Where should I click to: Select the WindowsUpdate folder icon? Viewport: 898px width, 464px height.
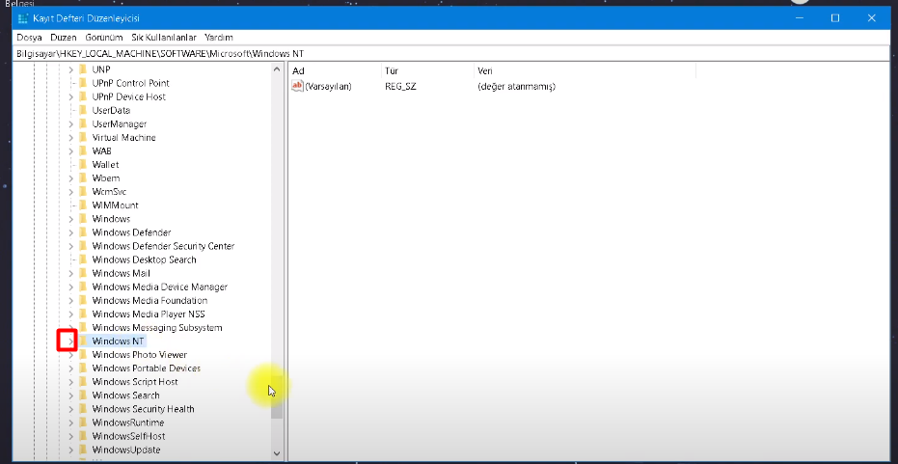83,450
